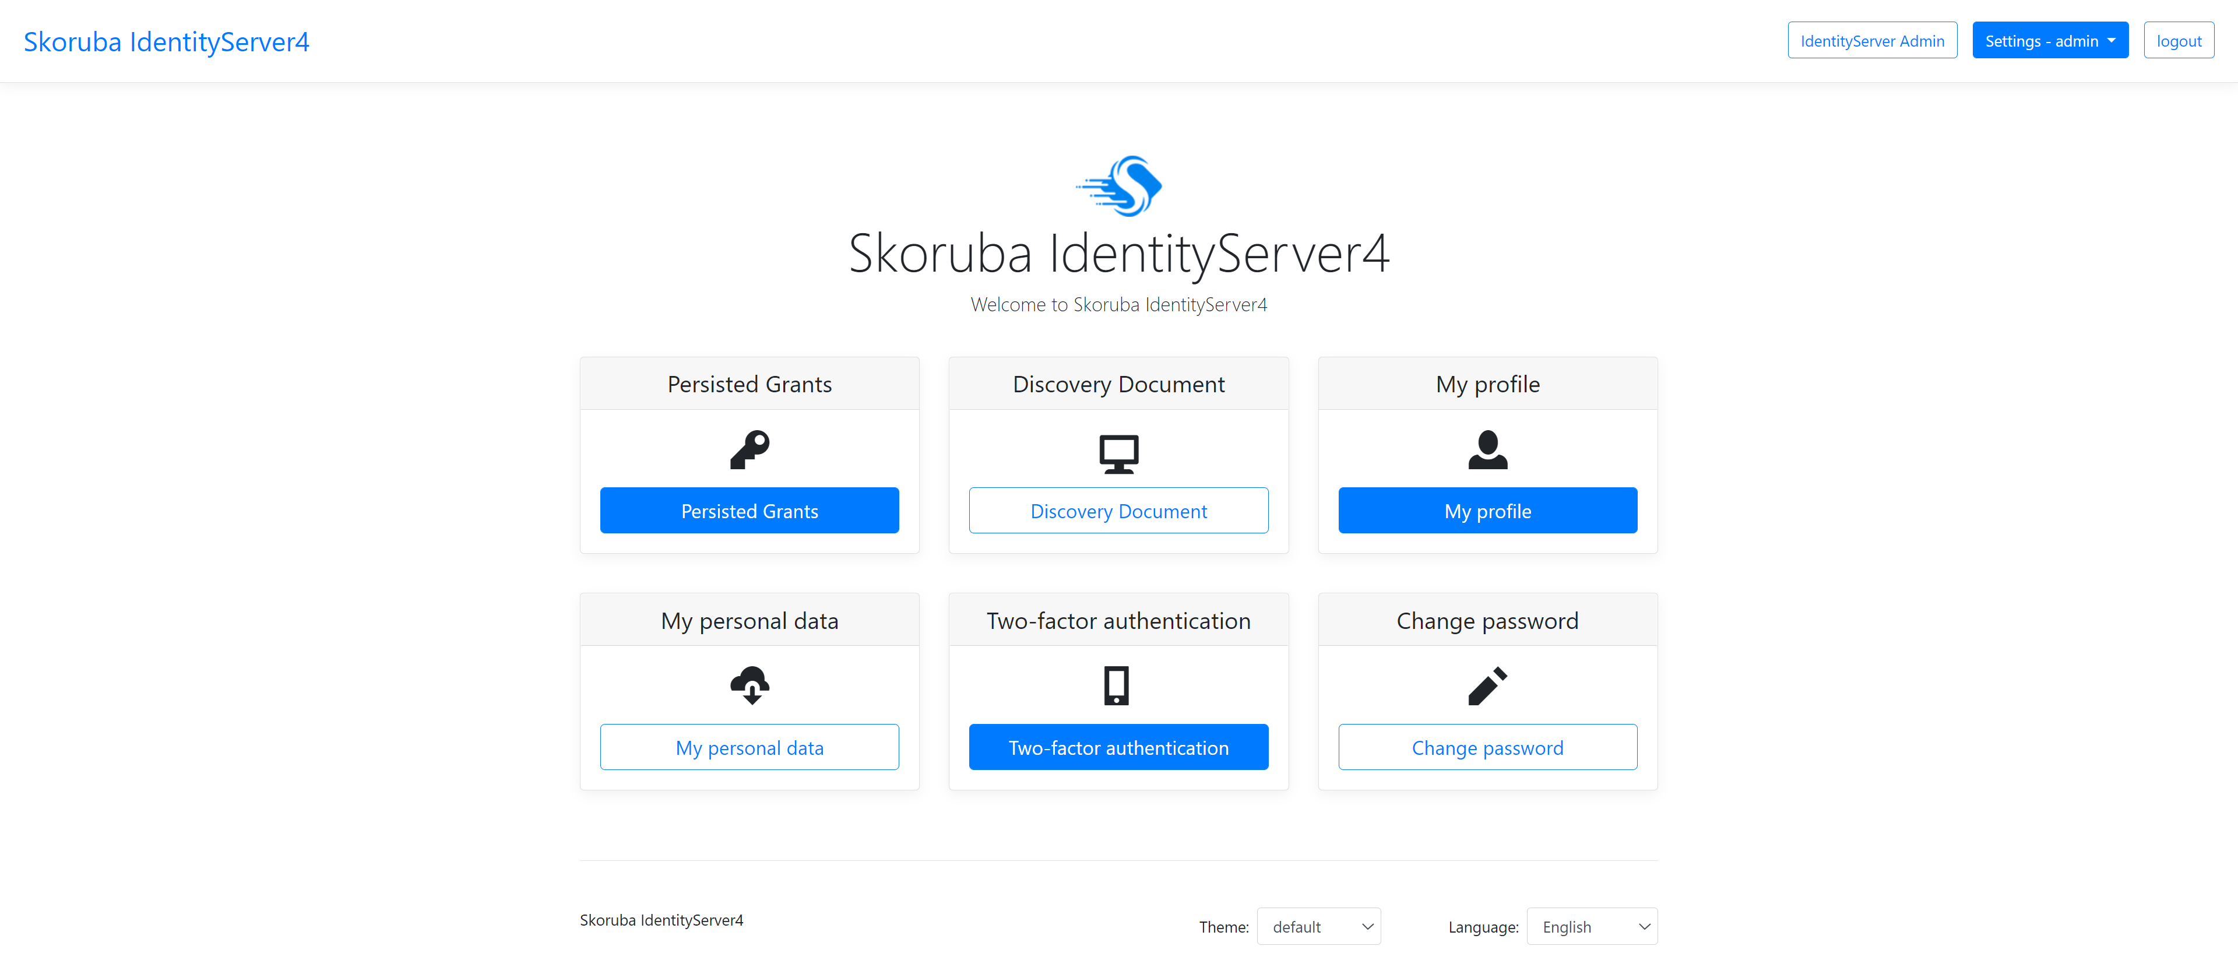
Task: Click the Skoruba logo above the title
Action: coord(1119,185)
